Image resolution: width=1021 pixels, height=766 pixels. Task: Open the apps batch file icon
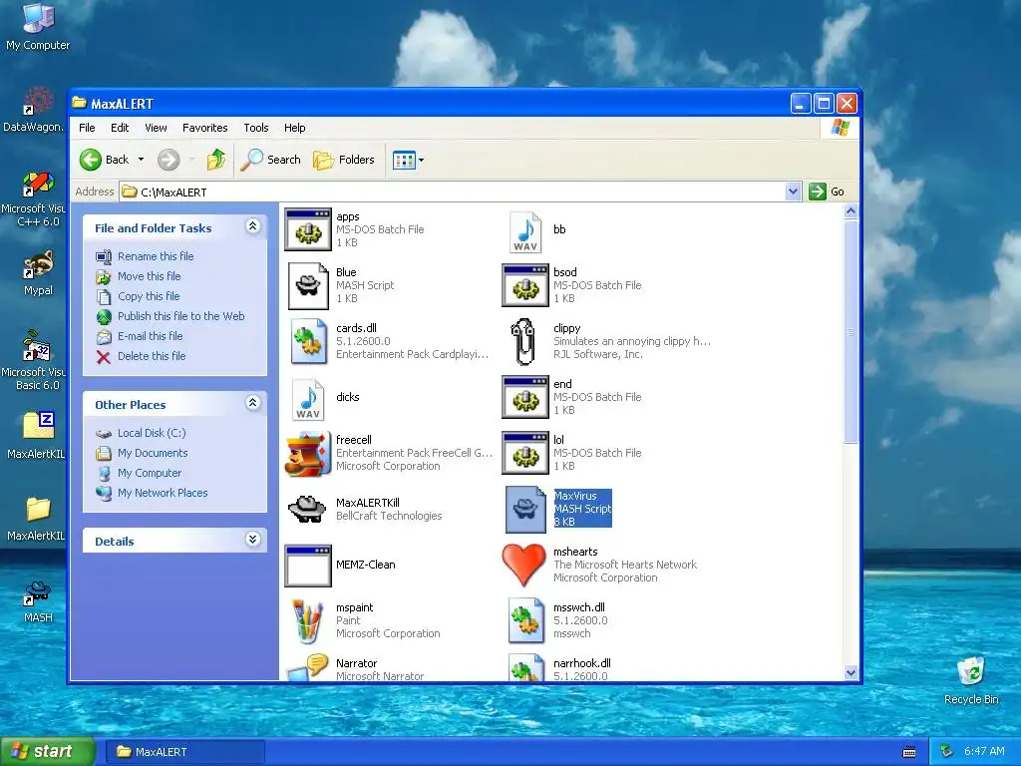[308, 230]
